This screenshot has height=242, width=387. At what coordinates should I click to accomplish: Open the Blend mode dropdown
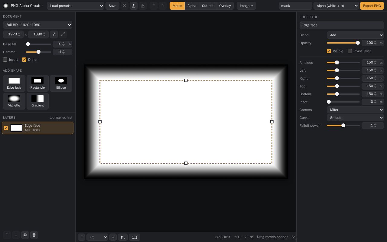point(355,35)
